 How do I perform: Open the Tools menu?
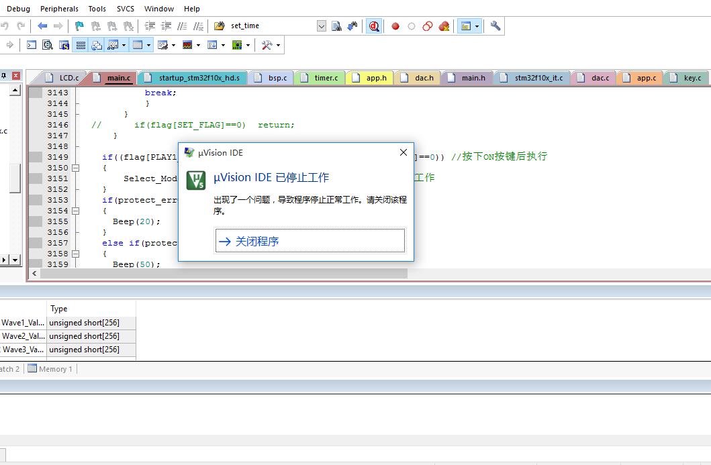tap(97, 9)
